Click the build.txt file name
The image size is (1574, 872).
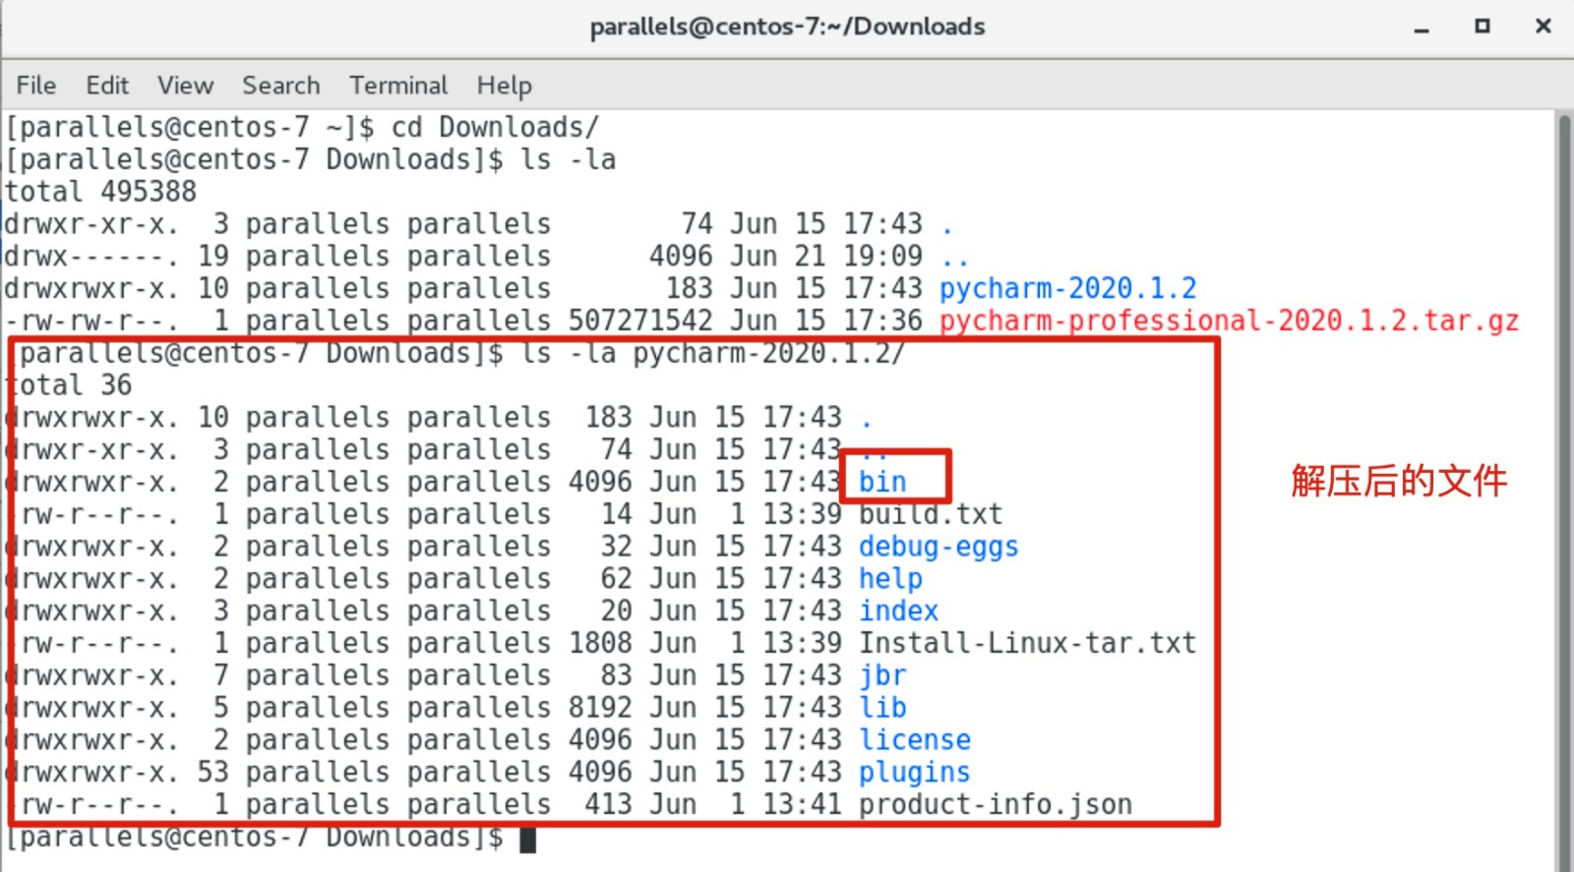click(931, 514)
